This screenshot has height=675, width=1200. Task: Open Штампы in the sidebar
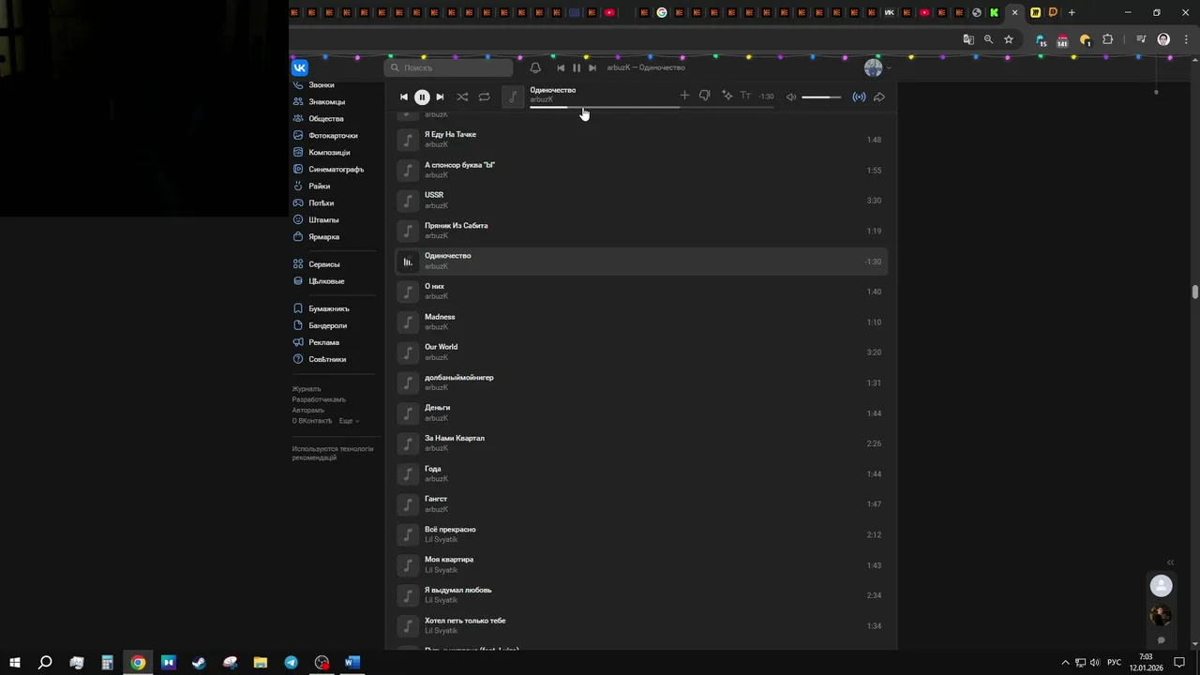click(323, 220)
